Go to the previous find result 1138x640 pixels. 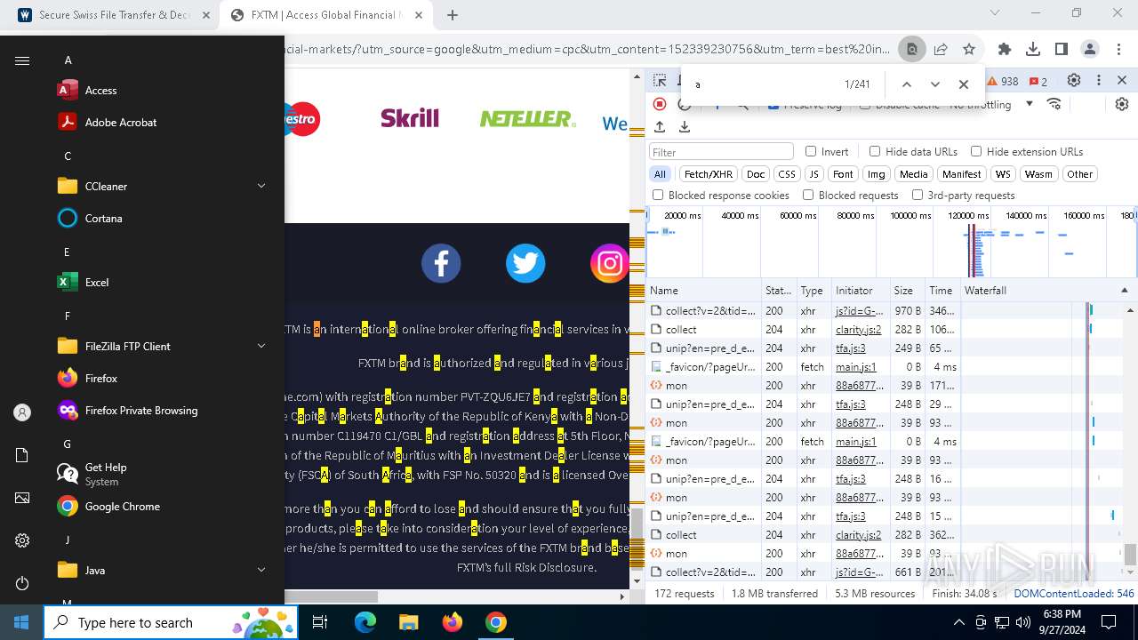tap(906, 84)
